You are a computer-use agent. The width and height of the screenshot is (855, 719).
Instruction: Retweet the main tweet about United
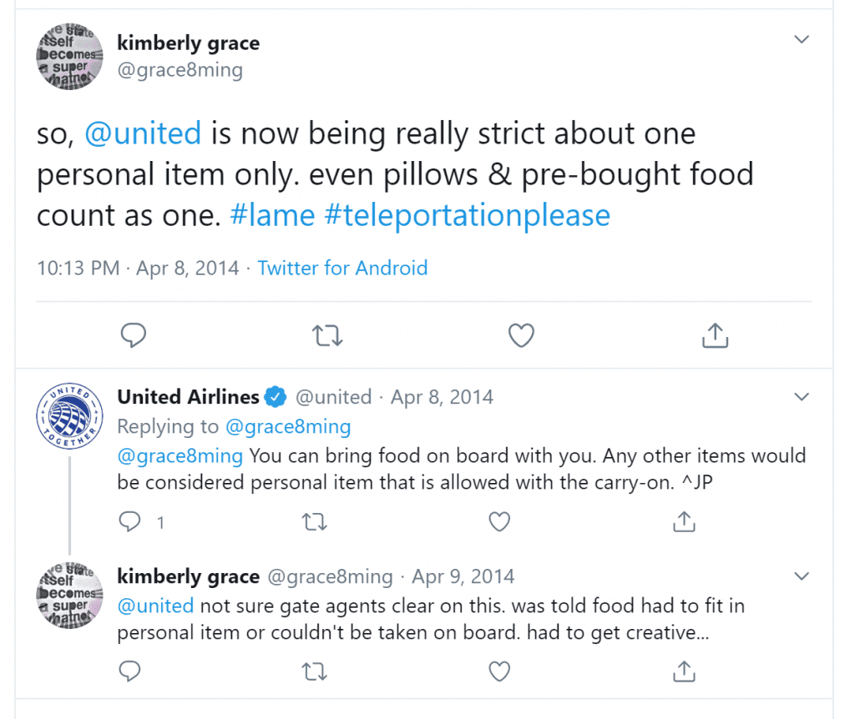[327, 335]
